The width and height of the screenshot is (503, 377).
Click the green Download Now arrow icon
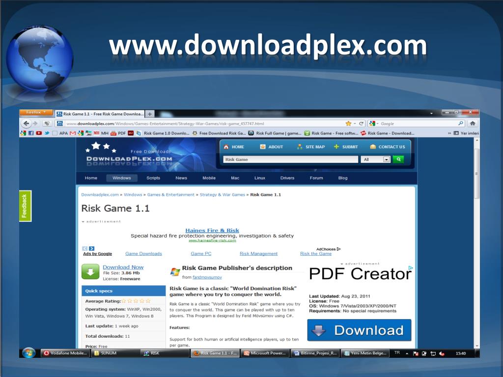90,272
